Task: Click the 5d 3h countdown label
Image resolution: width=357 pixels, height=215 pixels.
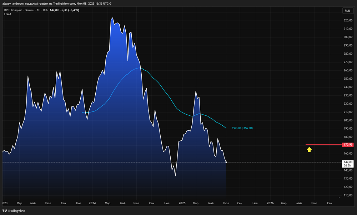Action: [x=347, y=166]
